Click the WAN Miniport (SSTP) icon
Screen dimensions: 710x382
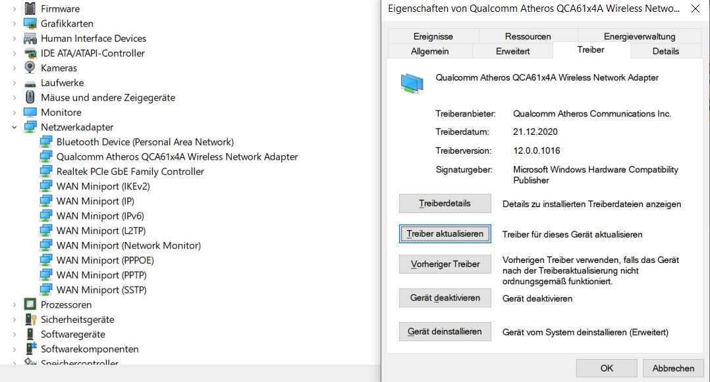coord(45,290)
